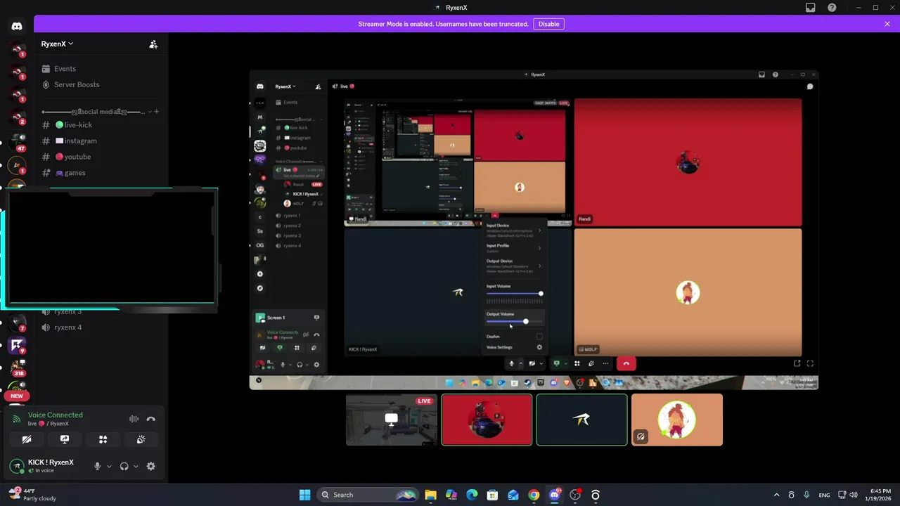
Task: Open the instagram channel
Action: click(x=101, y=141)
